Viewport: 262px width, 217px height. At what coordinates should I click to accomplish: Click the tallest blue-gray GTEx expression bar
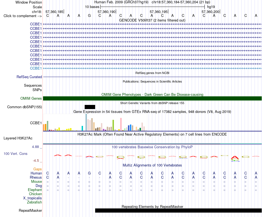point(86,122)
